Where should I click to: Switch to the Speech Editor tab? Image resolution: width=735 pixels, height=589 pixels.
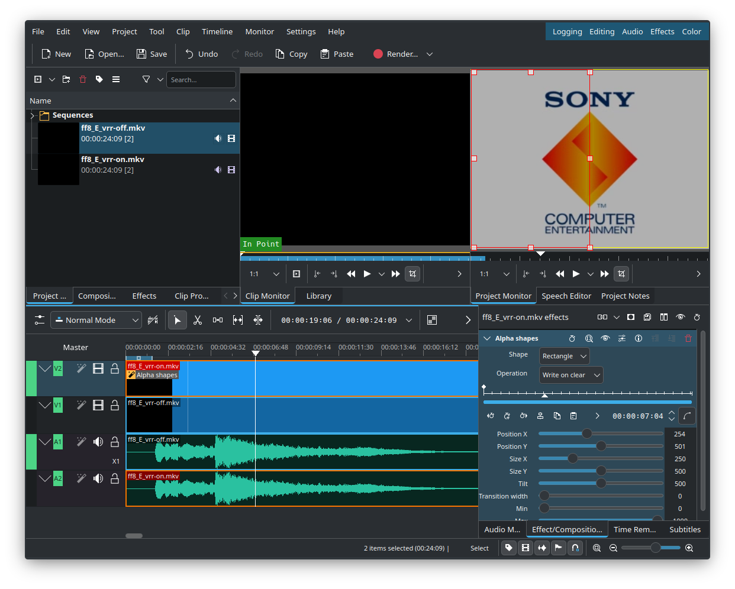coord(566,296)
